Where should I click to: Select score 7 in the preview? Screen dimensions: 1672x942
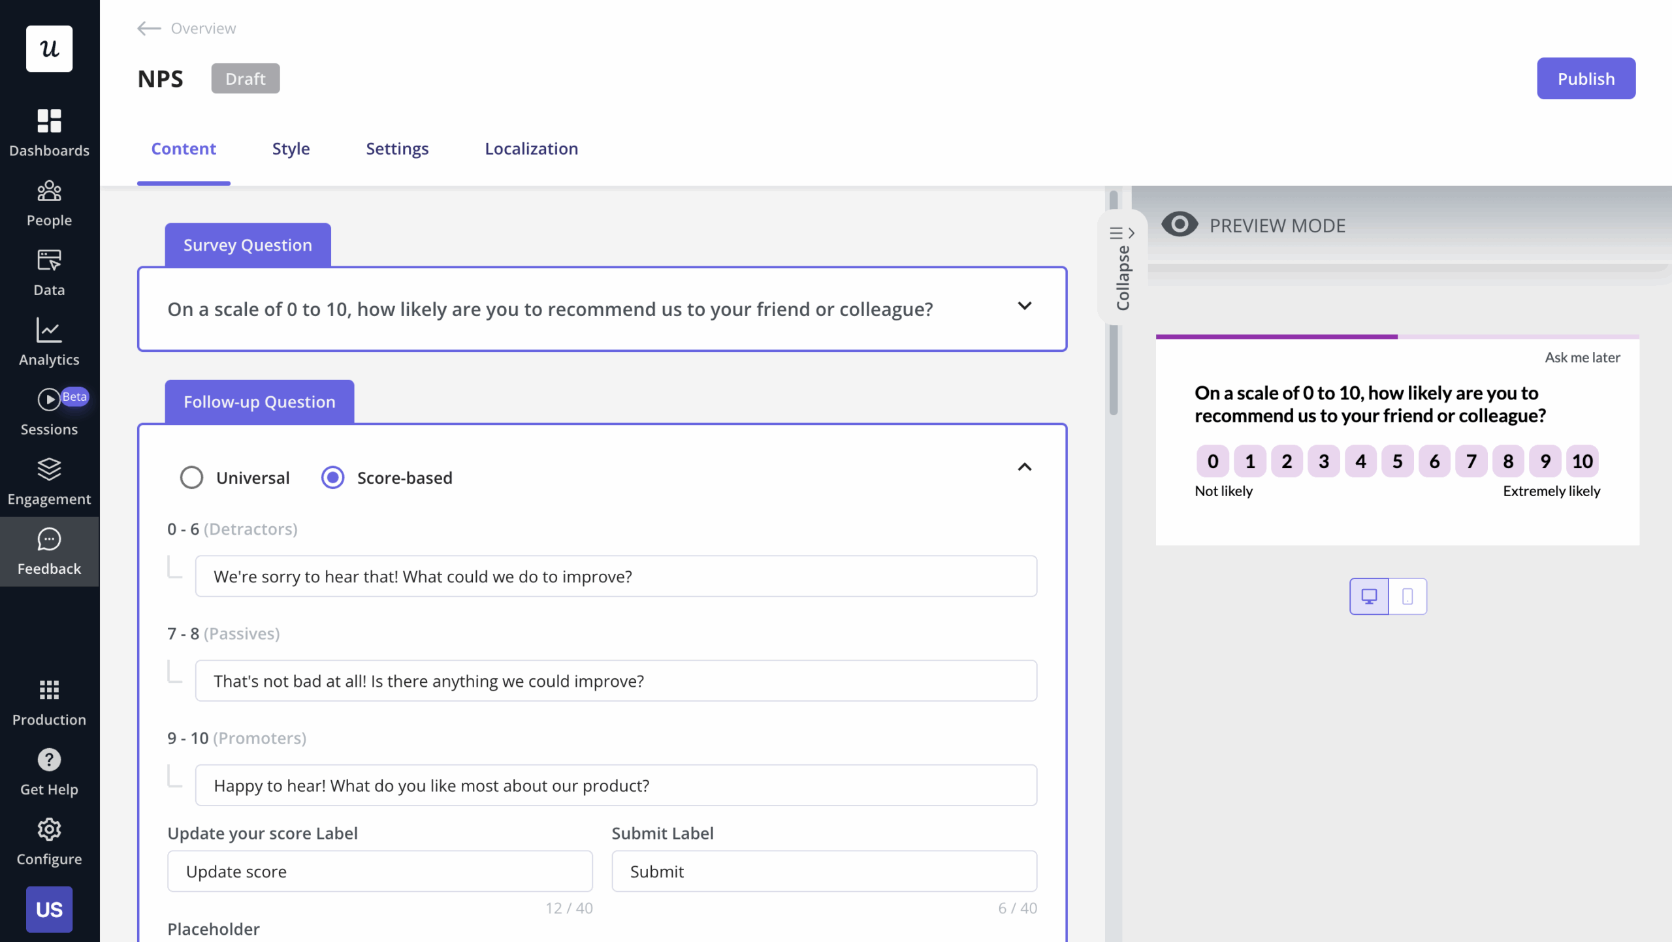(1471, 462)
